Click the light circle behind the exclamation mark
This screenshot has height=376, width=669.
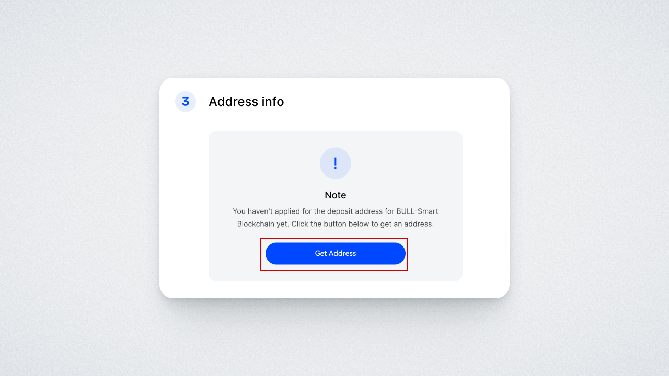[x=336, y=163]
